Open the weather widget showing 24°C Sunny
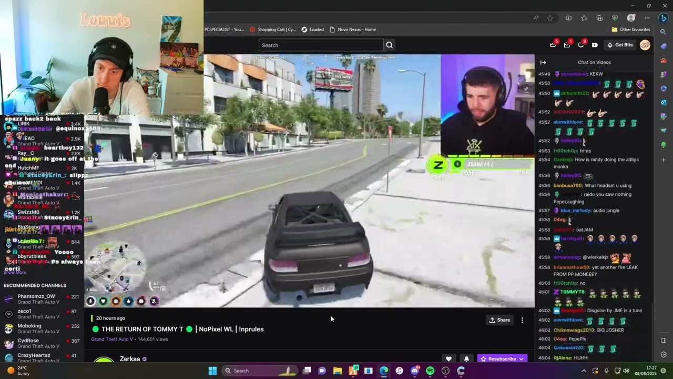The width and height of the screenshot is (673, 379). pos(19,371)
